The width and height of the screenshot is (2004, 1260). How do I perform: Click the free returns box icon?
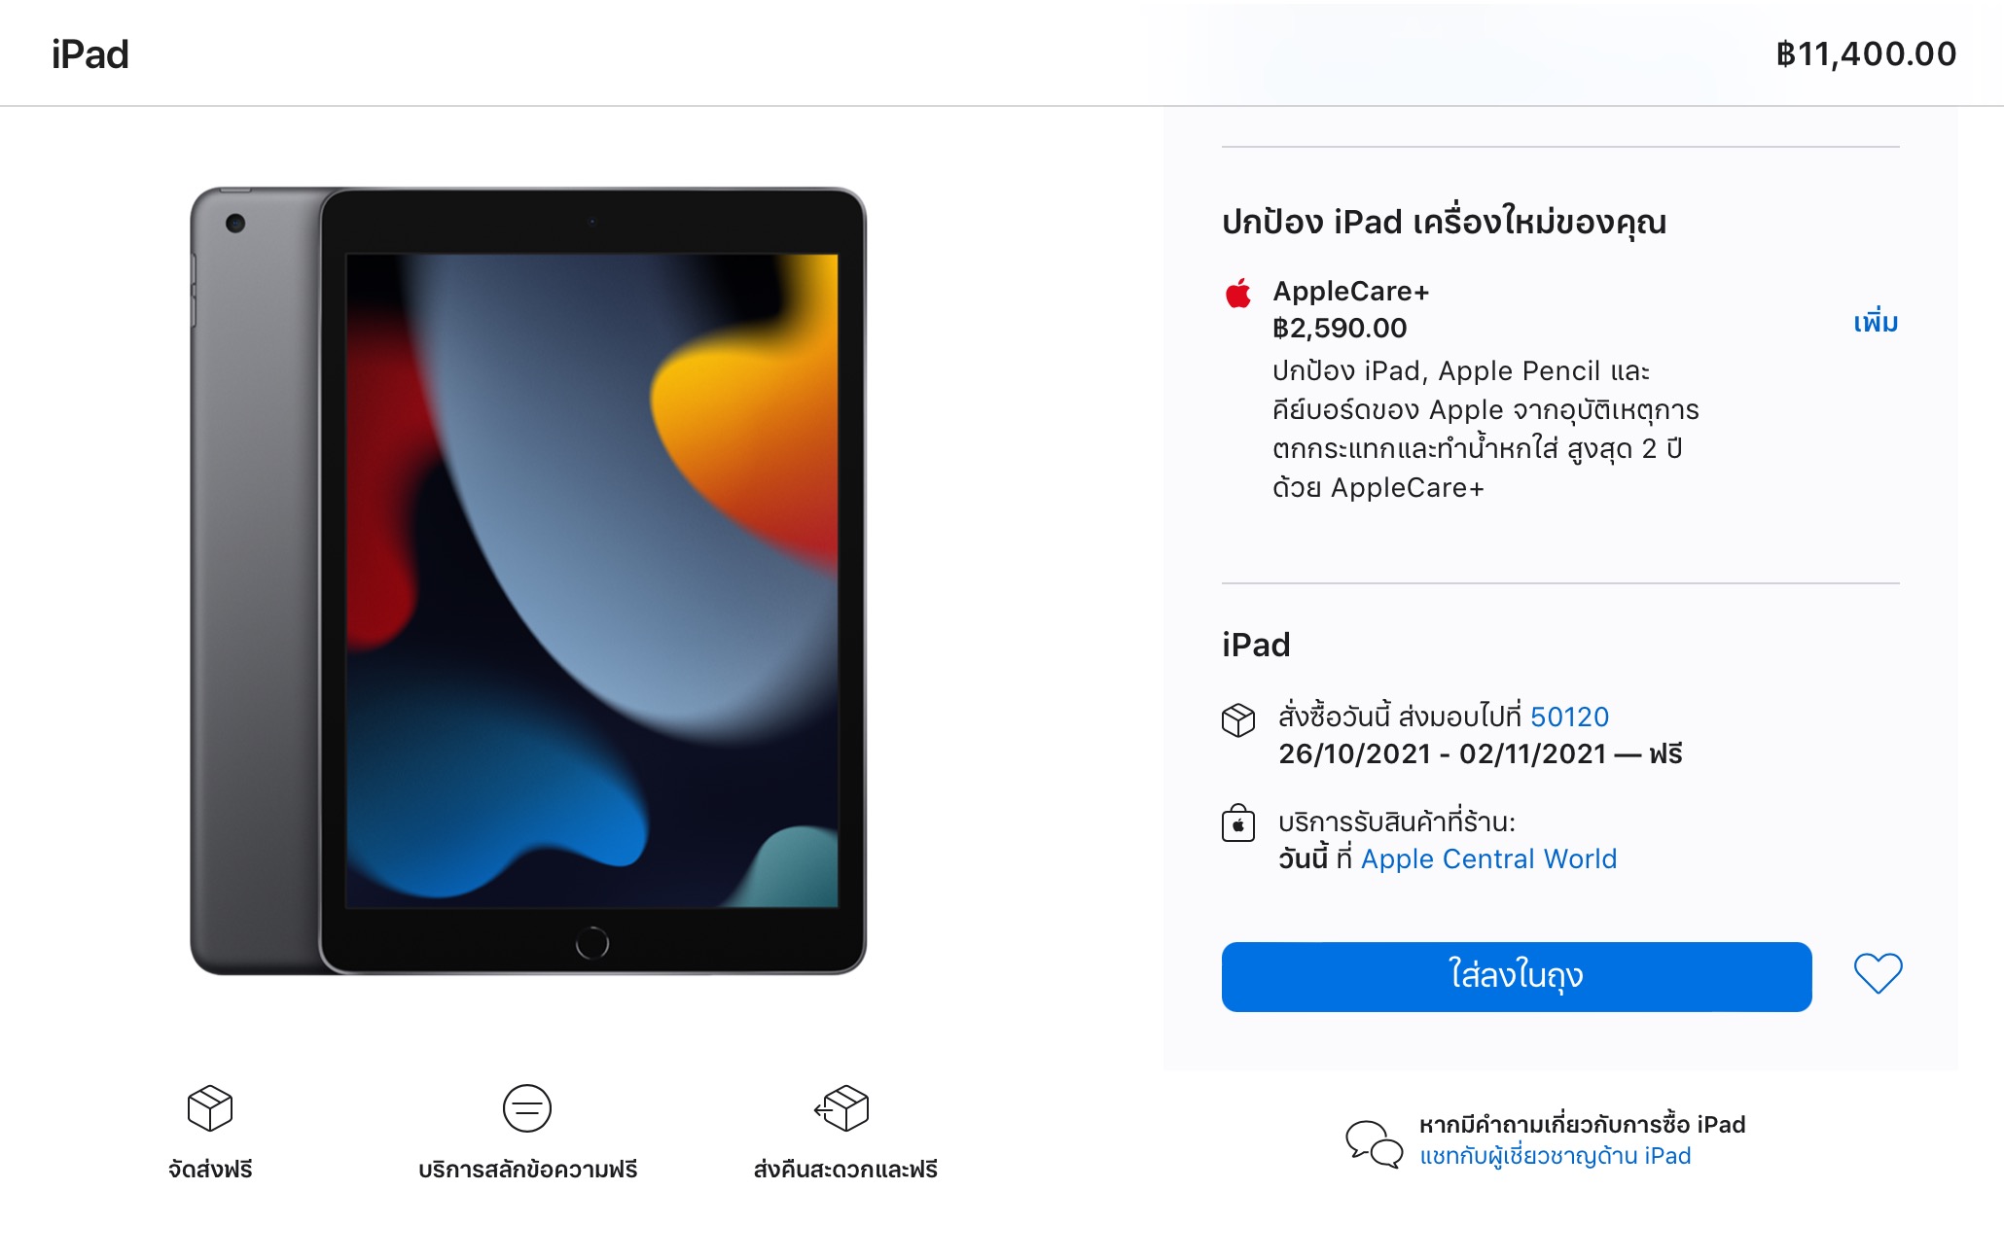coord(842,1108)
